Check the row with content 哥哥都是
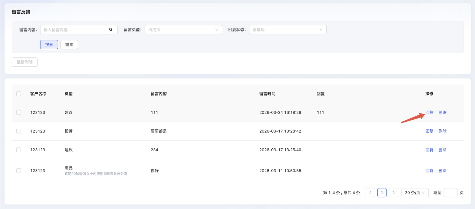The width and height of the screenshot is (475, 209). (x=19, y=131)
